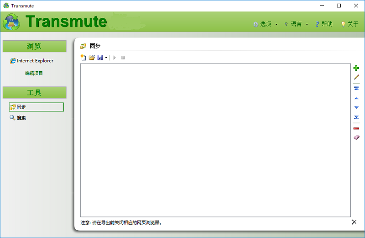
Task: Move selected entry down one
Action: click(356, 107)
